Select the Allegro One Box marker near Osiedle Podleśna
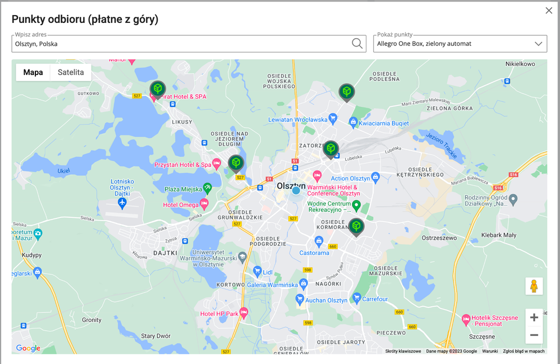Image resolution: width=560 pixels, height=364 pixels. [346, 92]
